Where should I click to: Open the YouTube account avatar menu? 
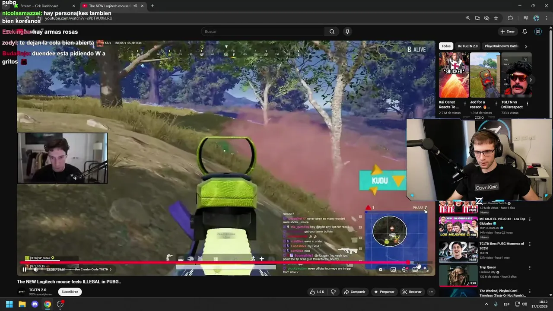coord(538,32)
